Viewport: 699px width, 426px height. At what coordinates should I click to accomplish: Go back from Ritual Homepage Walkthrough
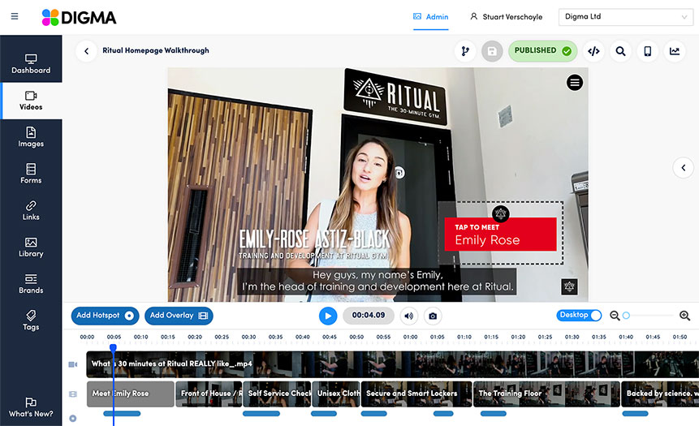coord(87,51)
